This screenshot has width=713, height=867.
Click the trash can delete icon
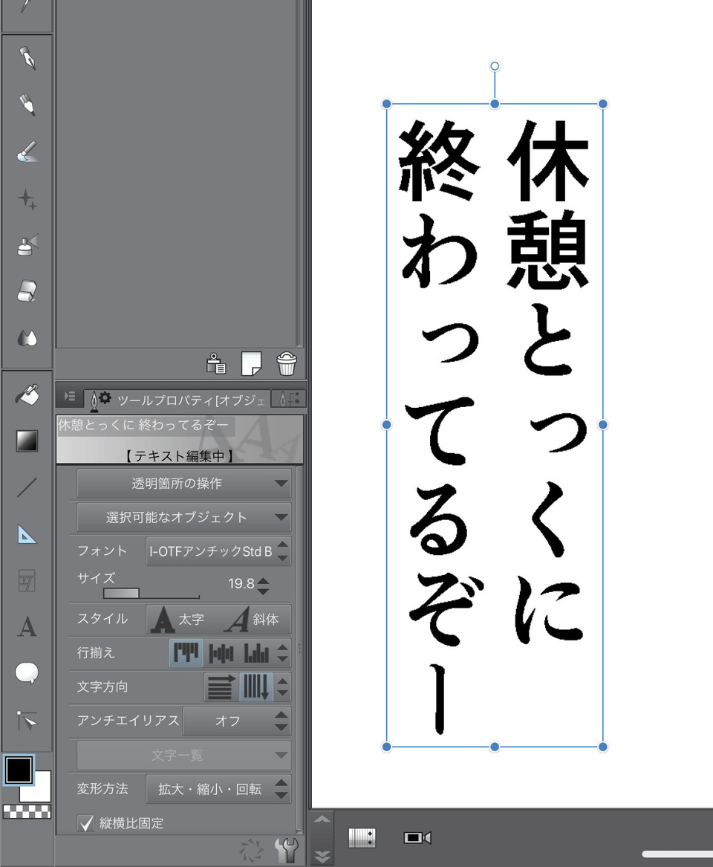287,363
